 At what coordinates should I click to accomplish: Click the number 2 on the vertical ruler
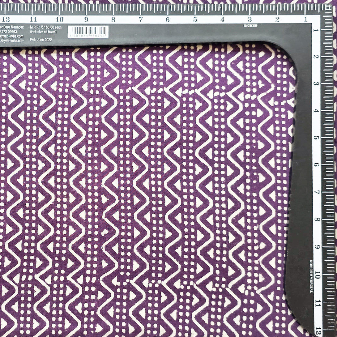(316, 57)
